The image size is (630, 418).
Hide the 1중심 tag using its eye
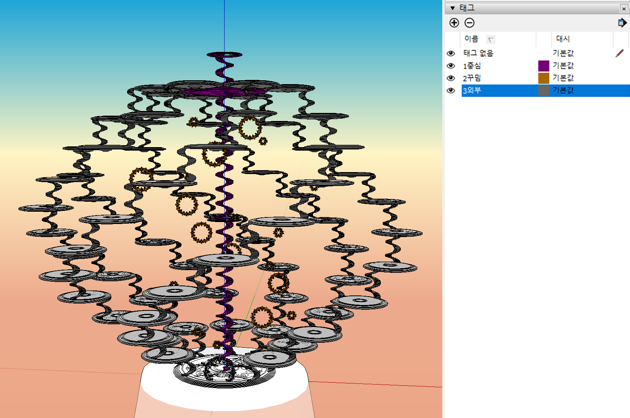[x=451, y=66]
